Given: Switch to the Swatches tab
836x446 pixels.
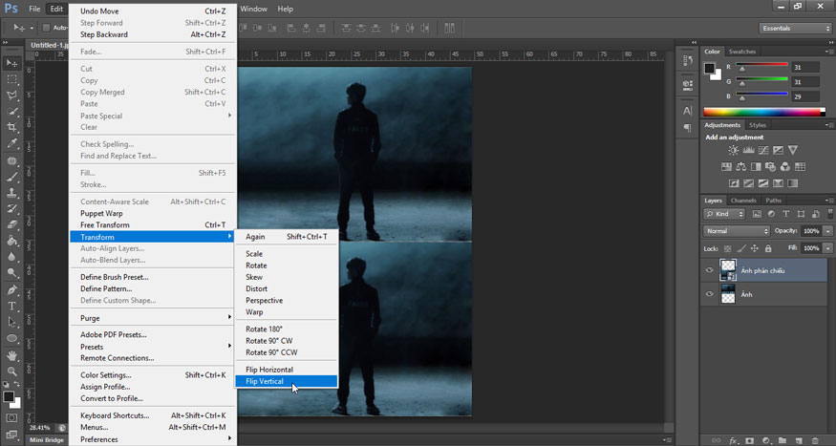Looking at the screenshot, I should [x=742, y=52].
